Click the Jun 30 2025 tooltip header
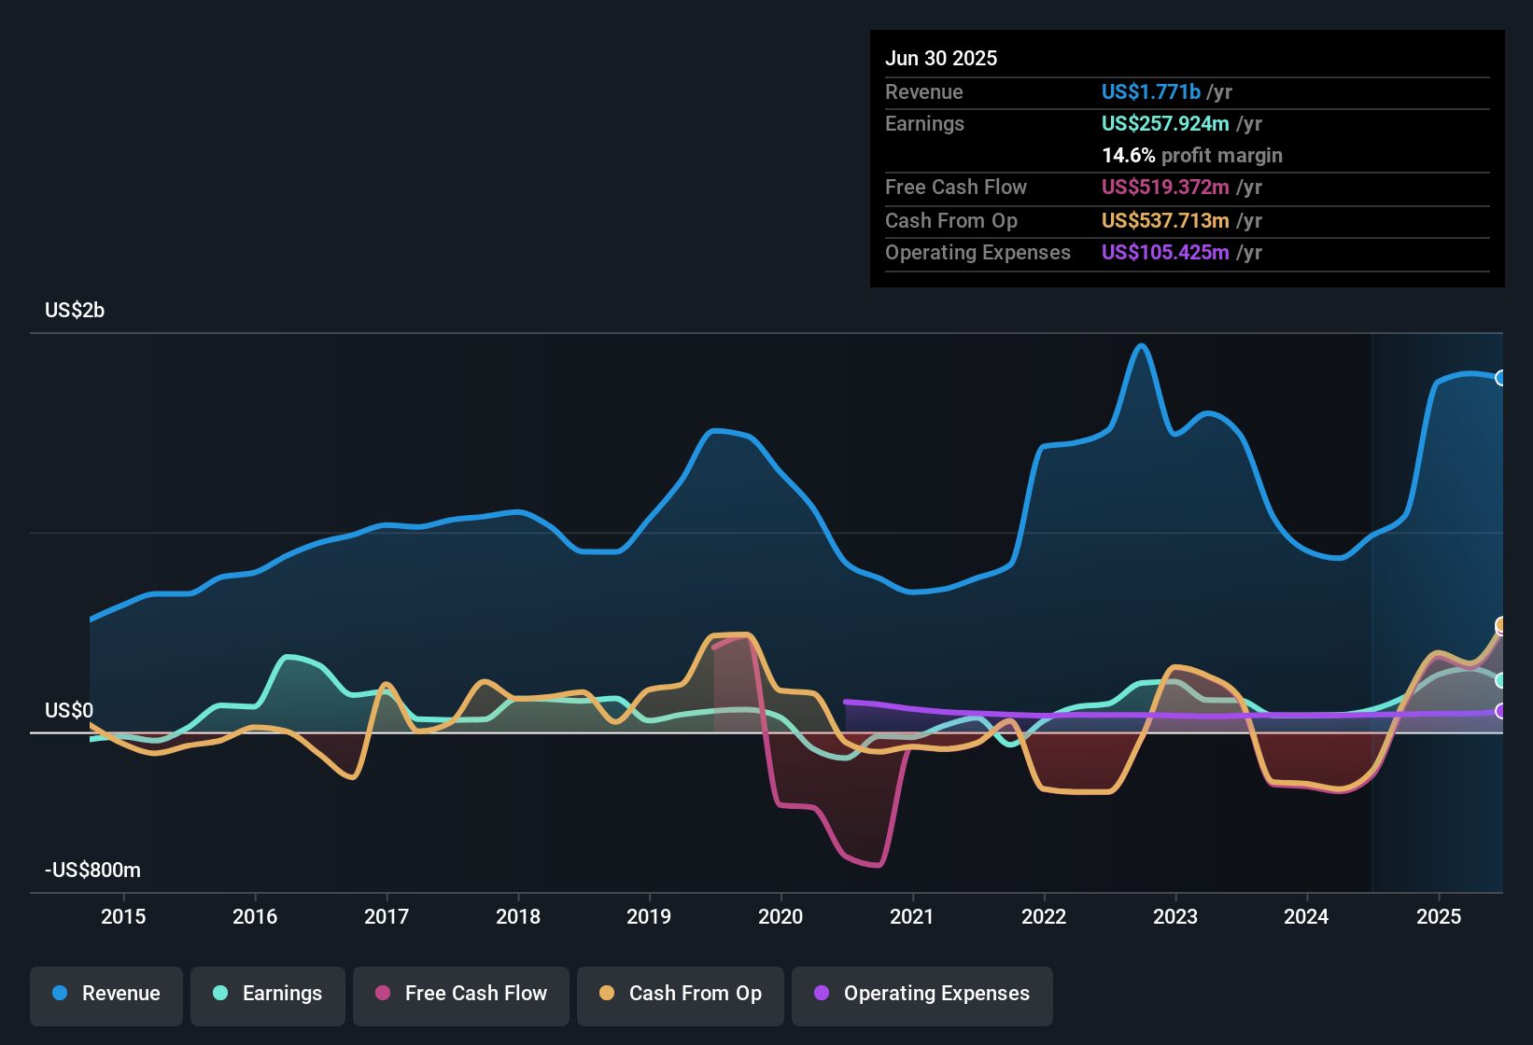The image size is (1533, 1045). (941, 58)
